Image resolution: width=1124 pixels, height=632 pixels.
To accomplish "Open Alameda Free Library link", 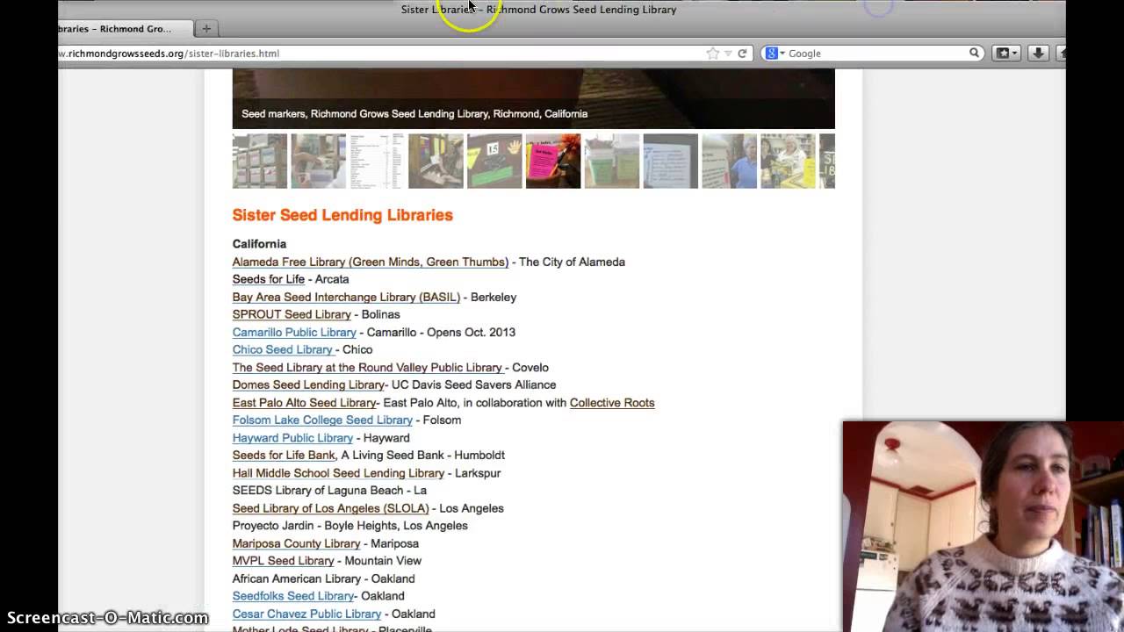I will click(371, 262).
